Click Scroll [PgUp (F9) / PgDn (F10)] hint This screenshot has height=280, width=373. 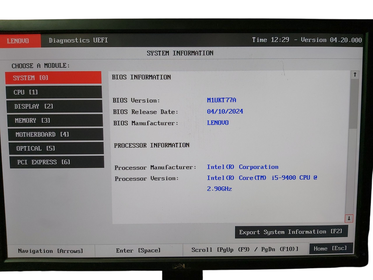pyautogui.click(x=245, y=250)
